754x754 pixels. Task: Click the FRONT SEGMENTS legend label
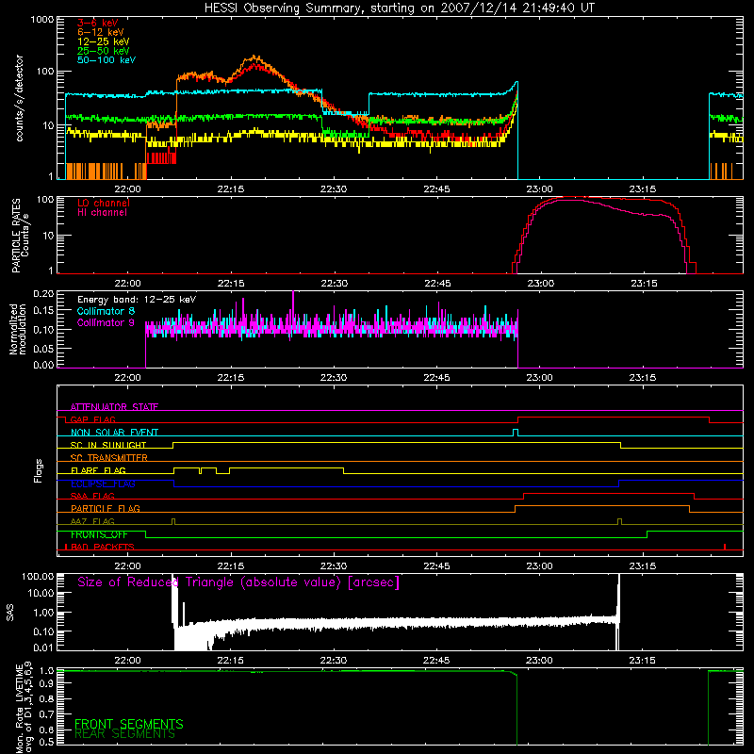(x=129, y=724)
